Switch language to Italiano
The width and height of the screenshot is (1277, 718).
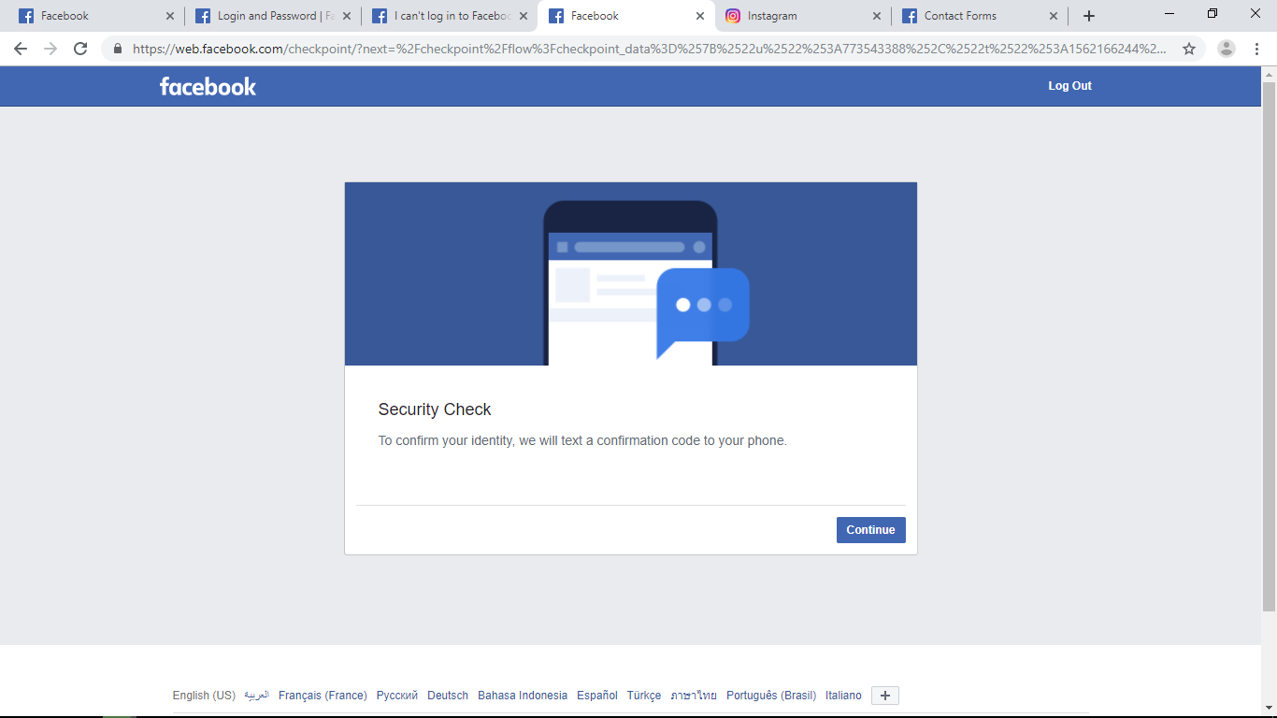click(843, 696)
